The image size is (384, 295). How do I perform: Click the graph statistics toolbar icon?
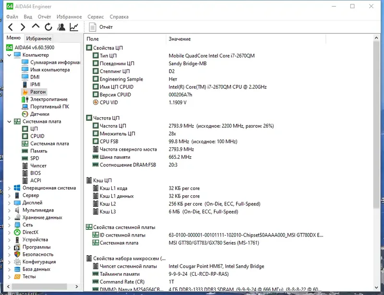coord(73,27)
